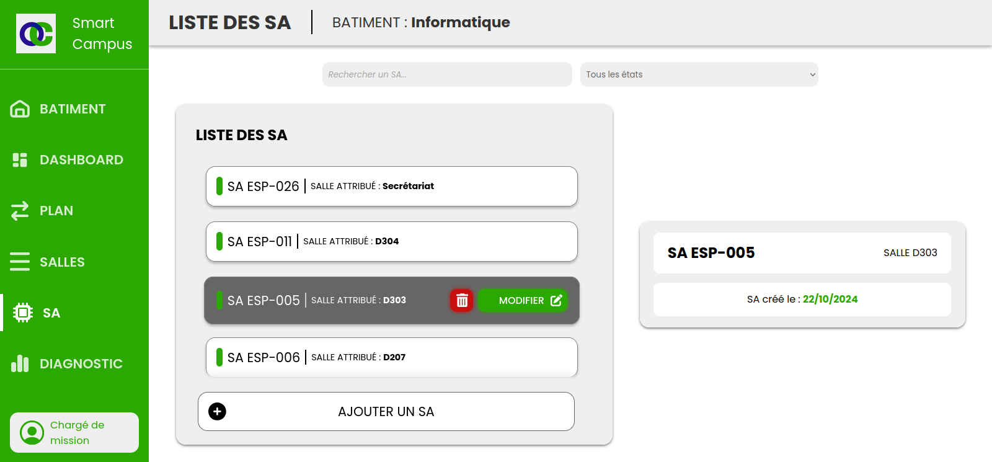This screenshot has height=462, width=992.
Task: Click the Smart Campus logo icon
Action: point(36,33)
